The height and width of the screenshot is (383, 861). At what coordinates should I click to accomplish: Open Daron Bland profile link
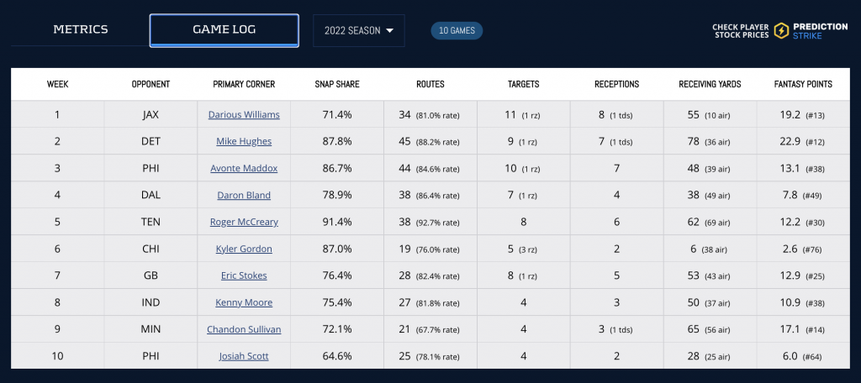[x=244, y=195]
